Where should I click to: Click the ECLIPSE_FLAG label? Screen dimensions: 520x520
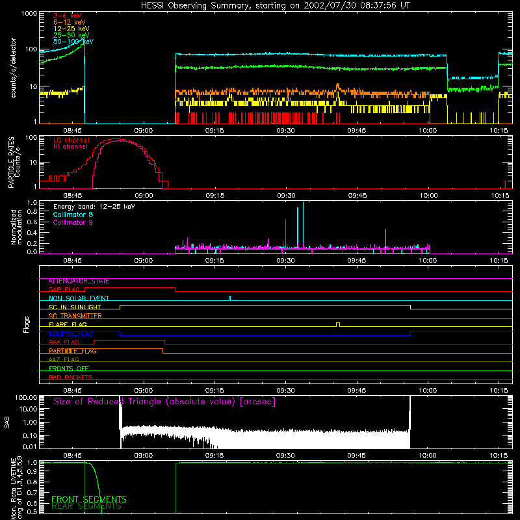[x=71, y=333]
